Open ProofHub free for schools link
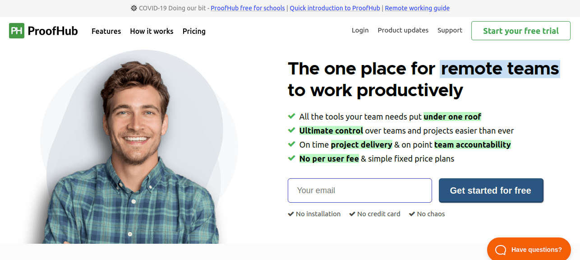This screenshot has height=260, width=580. coord(248,8)
